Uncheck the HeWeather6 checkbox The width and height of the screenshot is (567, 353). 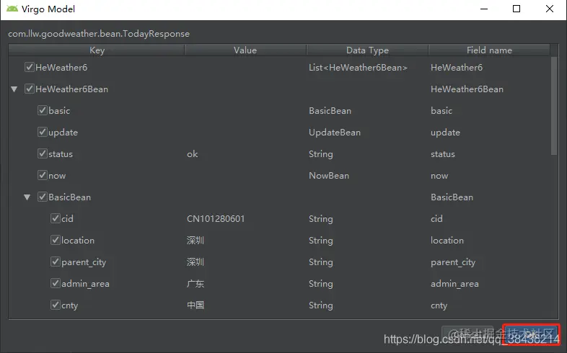[x=30, y=67]
